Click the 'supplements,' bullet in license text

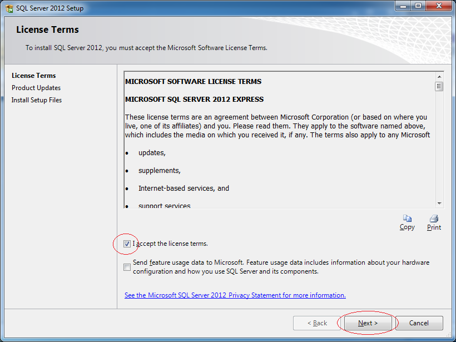coord(160,171)
